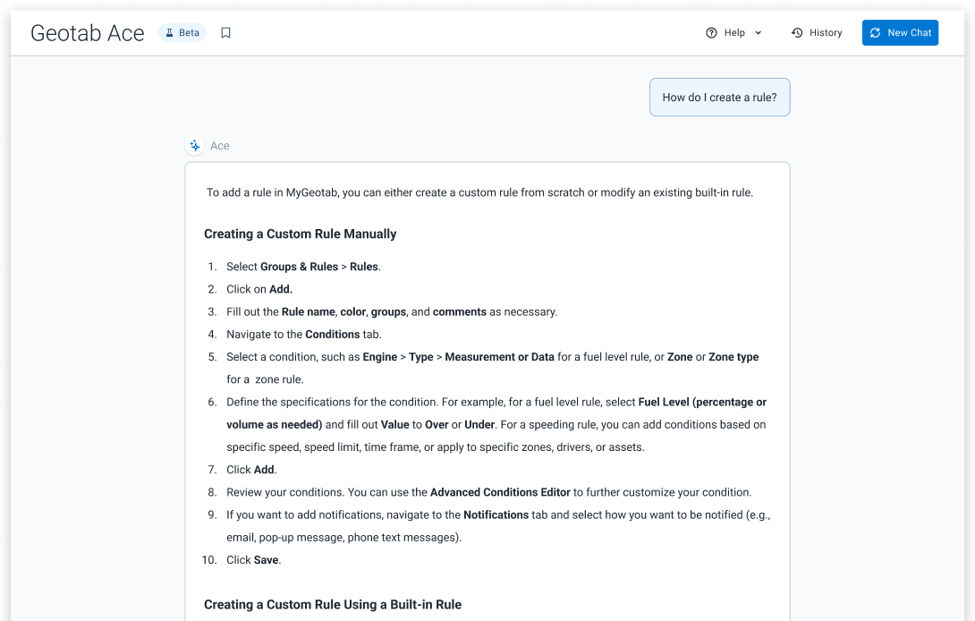The image size is (975, 621).
Task: Click the 'Advanced Conditions Editor' bold text
Action: [x=500, y=491]
